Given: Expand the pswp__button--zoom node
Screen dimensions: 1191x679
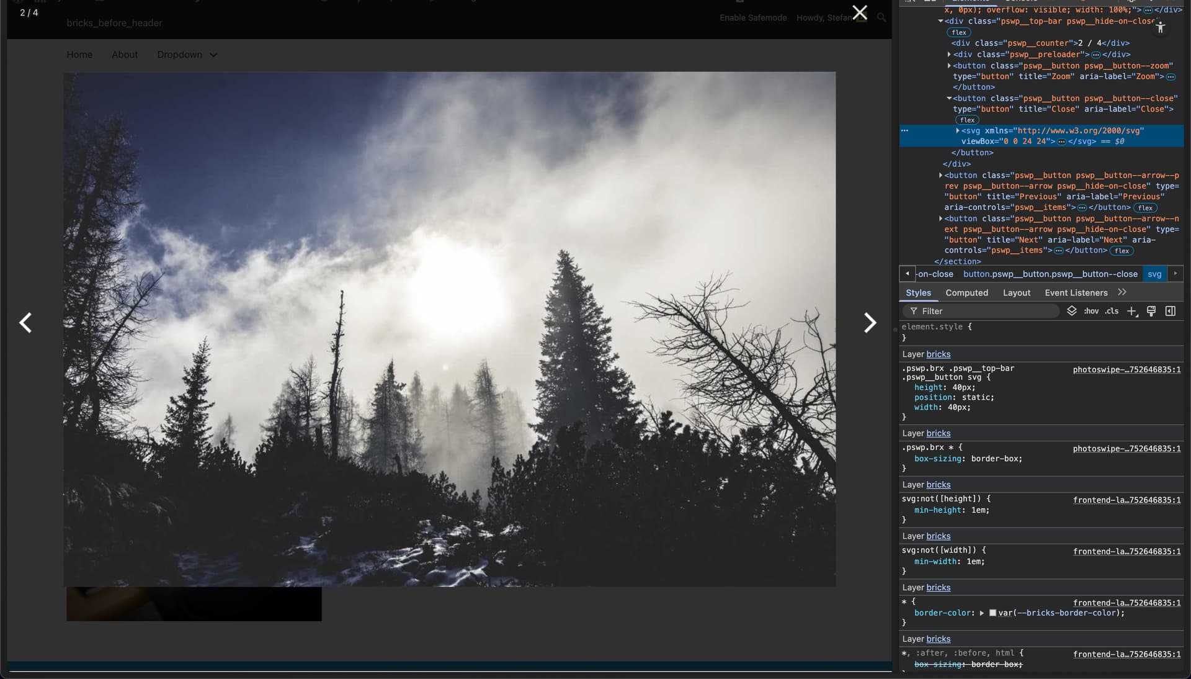Looking at the screenshot, I should pos(949,66).
